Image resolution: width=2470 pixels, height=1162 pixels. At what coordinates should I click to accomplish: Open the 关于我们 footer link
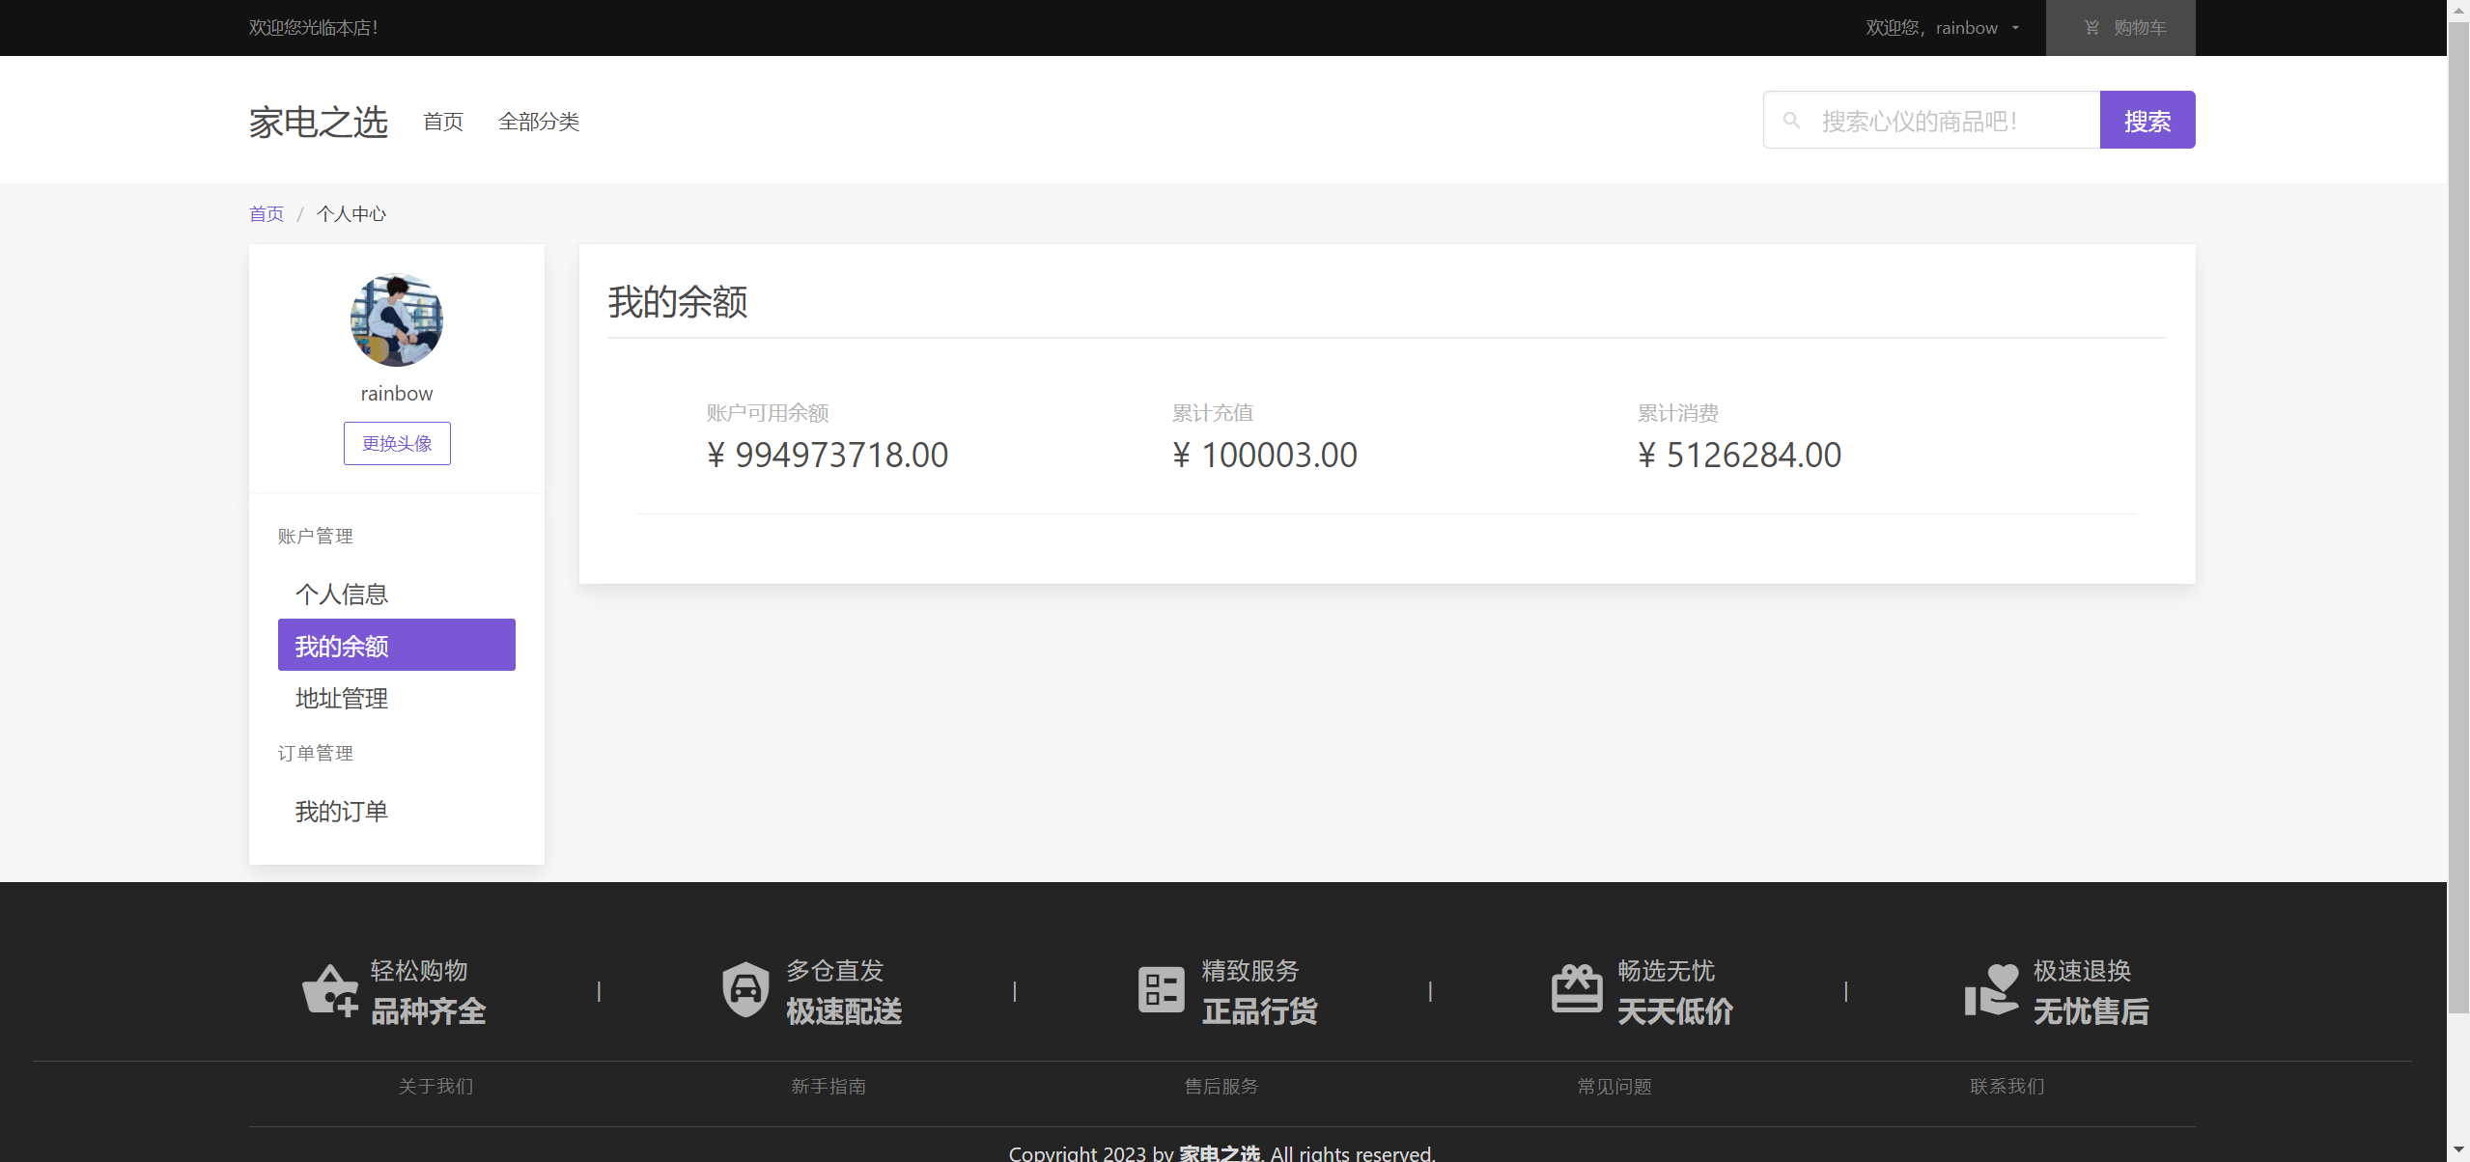435,1086
